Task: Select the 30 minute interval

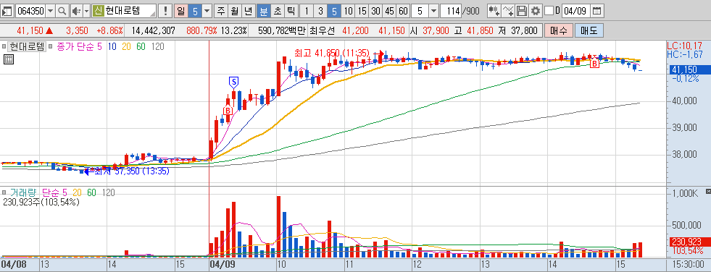Action: (375, 10)
